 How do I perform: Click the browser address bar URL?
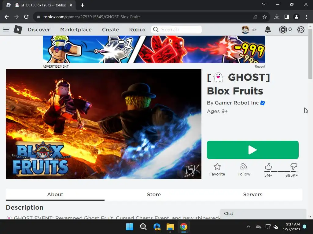pos(92,17)
